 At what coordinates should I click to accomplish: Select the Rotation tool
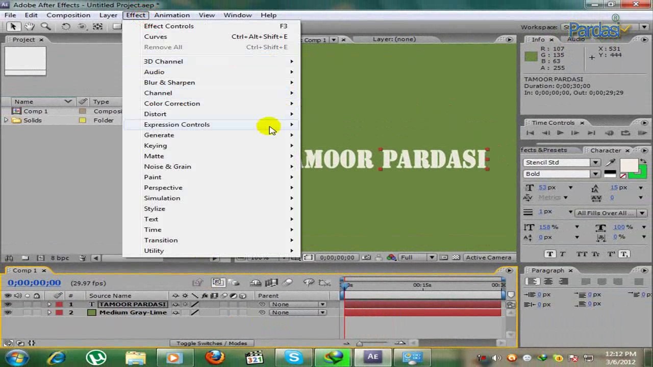(x=66, y=27)
